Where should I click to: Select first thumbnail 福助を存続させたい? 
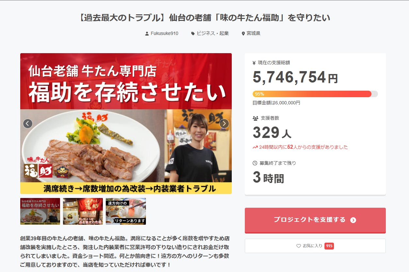point(40,211)
